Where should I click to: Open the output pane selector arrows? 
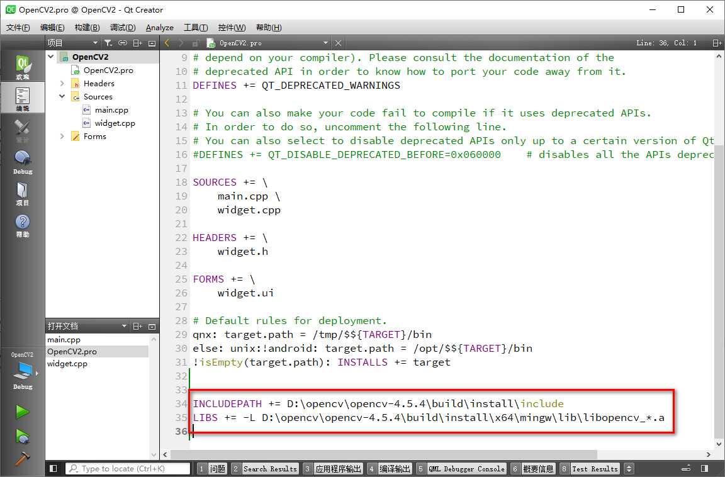pyautogui.click(x=628, y=469)
